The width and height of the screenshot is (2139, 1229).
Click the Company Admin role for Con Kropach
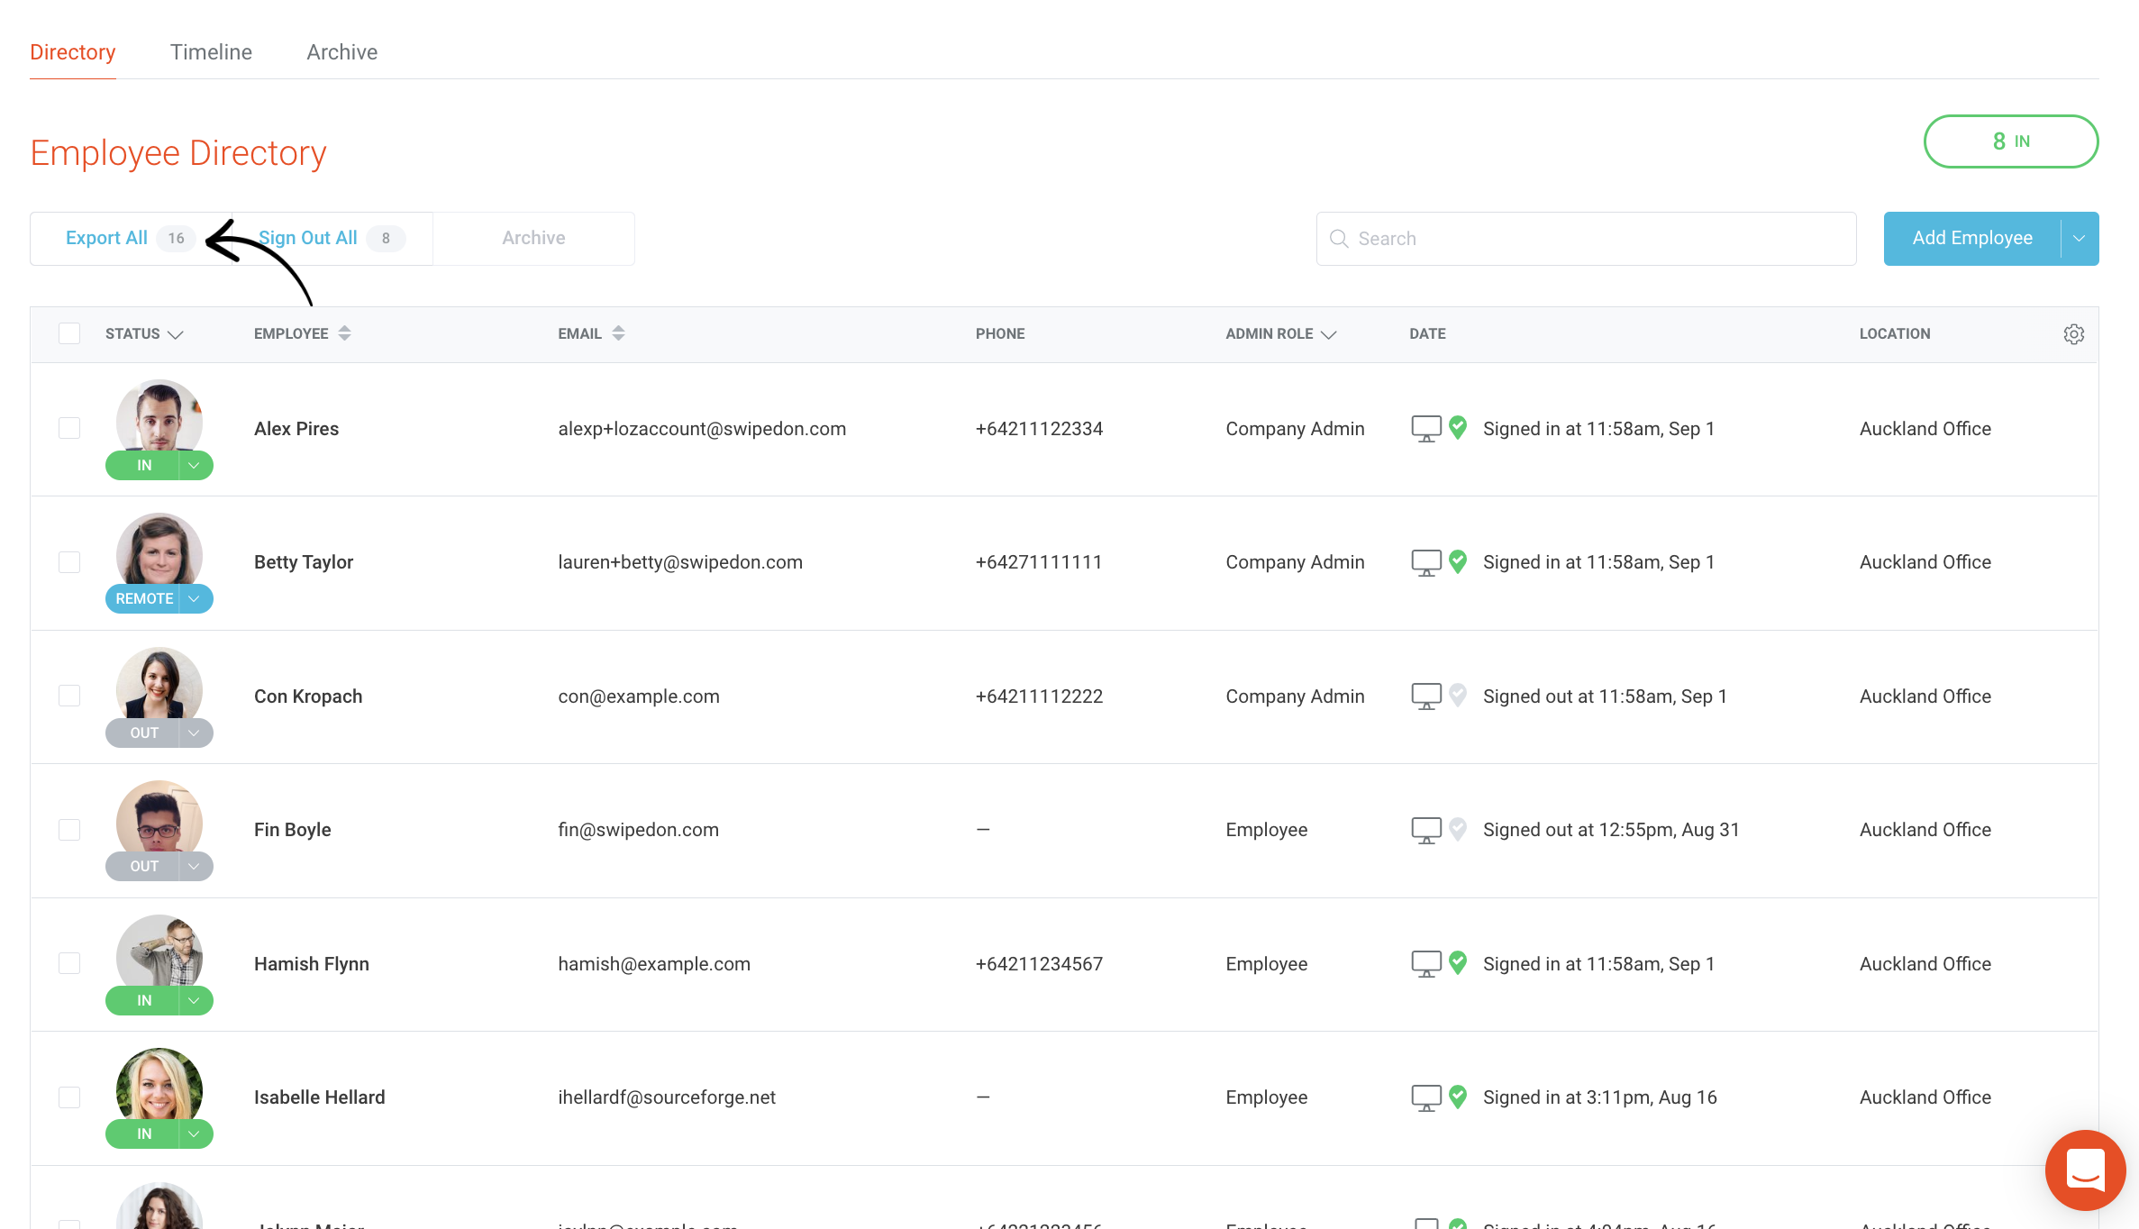click(1295, 696)
